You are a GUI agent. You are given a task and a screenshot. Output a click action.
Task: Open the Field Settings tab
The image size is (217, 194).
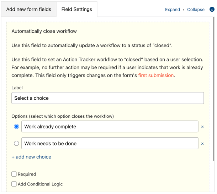point(77,9)
